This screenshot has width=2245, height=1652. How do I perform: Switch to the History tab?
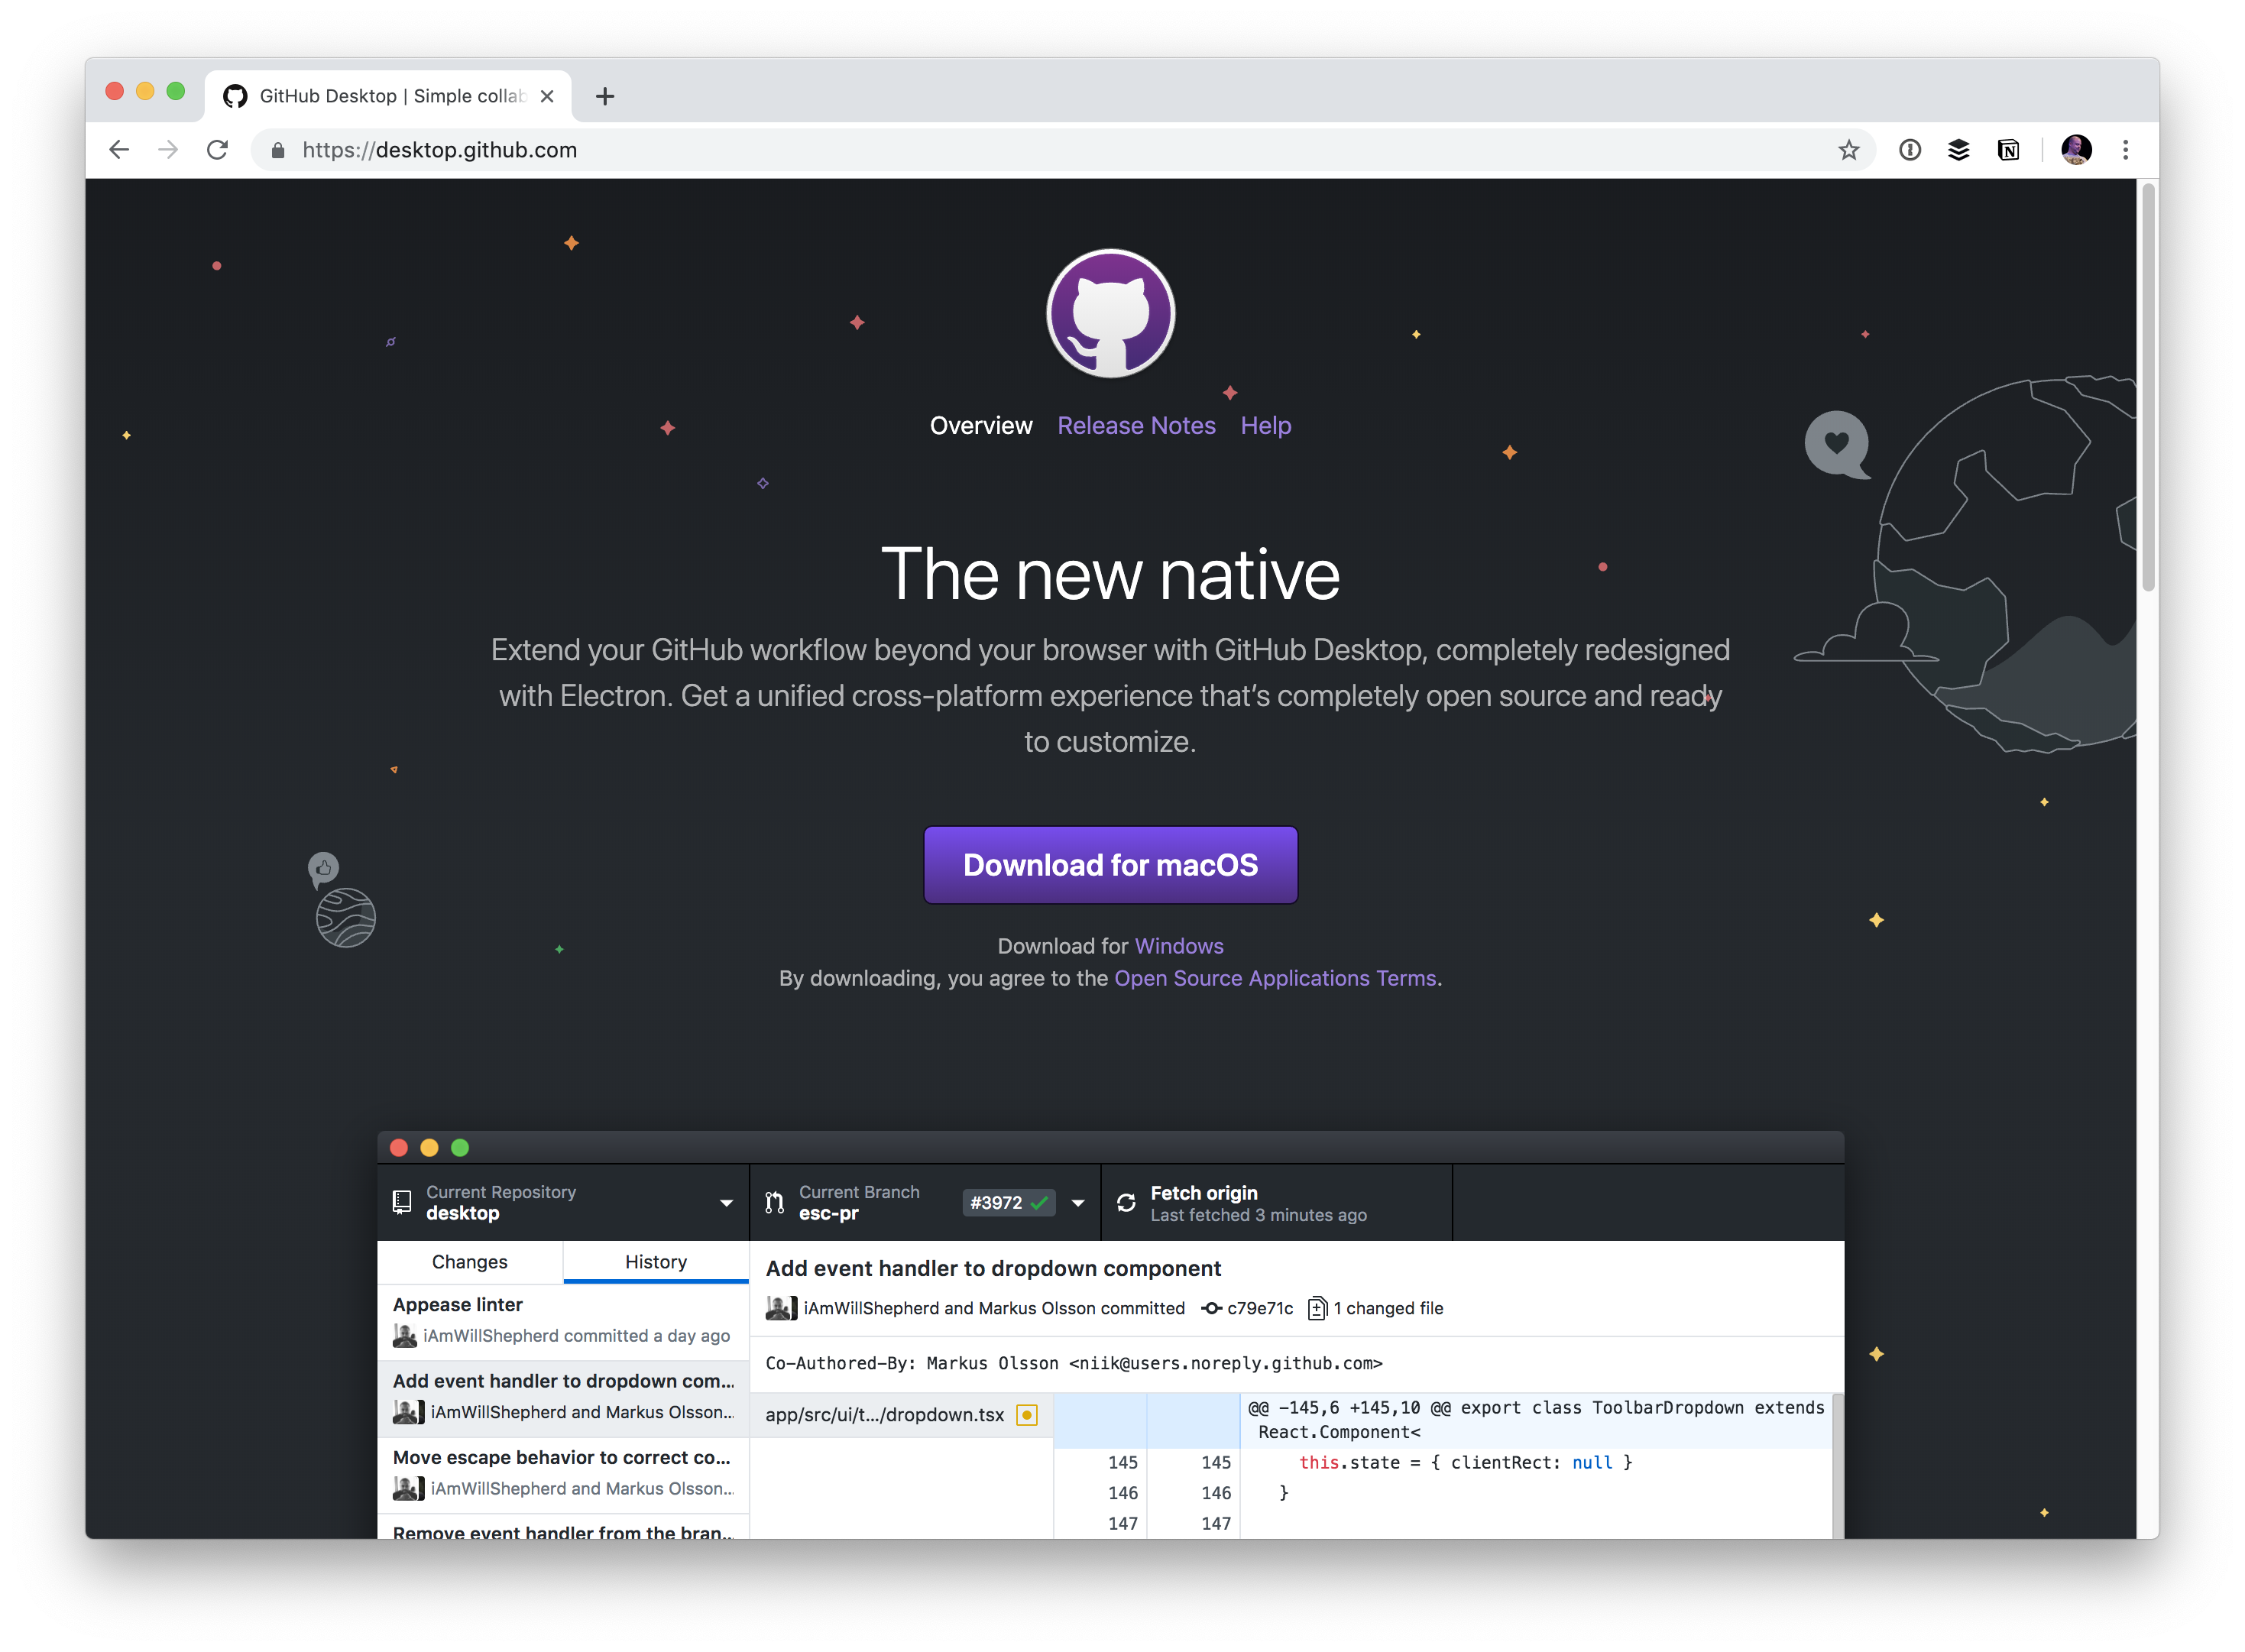click(656, 1262)
